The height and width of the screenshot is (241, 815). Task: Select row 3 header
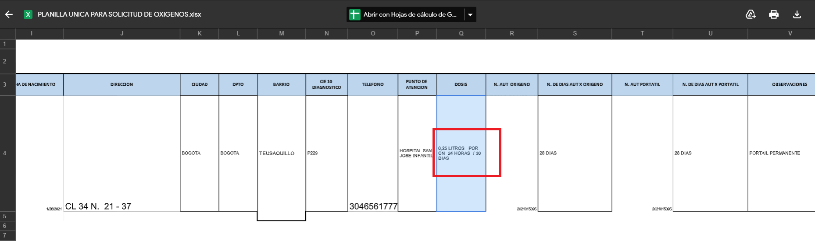pyautogui.click(x=7, y=84)
